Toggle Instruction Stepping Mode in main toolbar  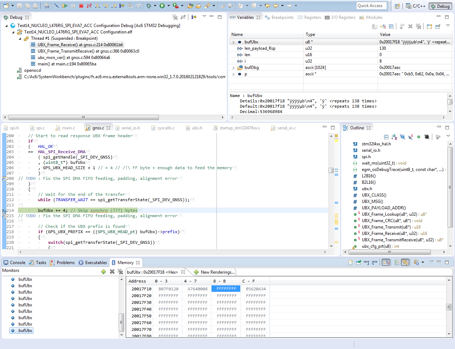click(122, 6)
